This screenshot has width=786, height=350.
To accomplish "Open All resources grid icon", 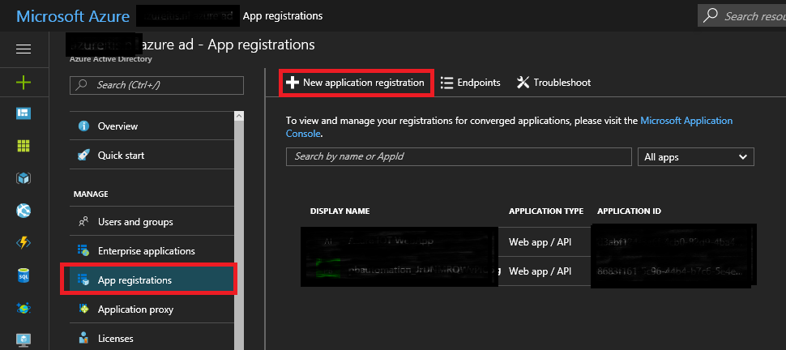I will coord(23,146).
